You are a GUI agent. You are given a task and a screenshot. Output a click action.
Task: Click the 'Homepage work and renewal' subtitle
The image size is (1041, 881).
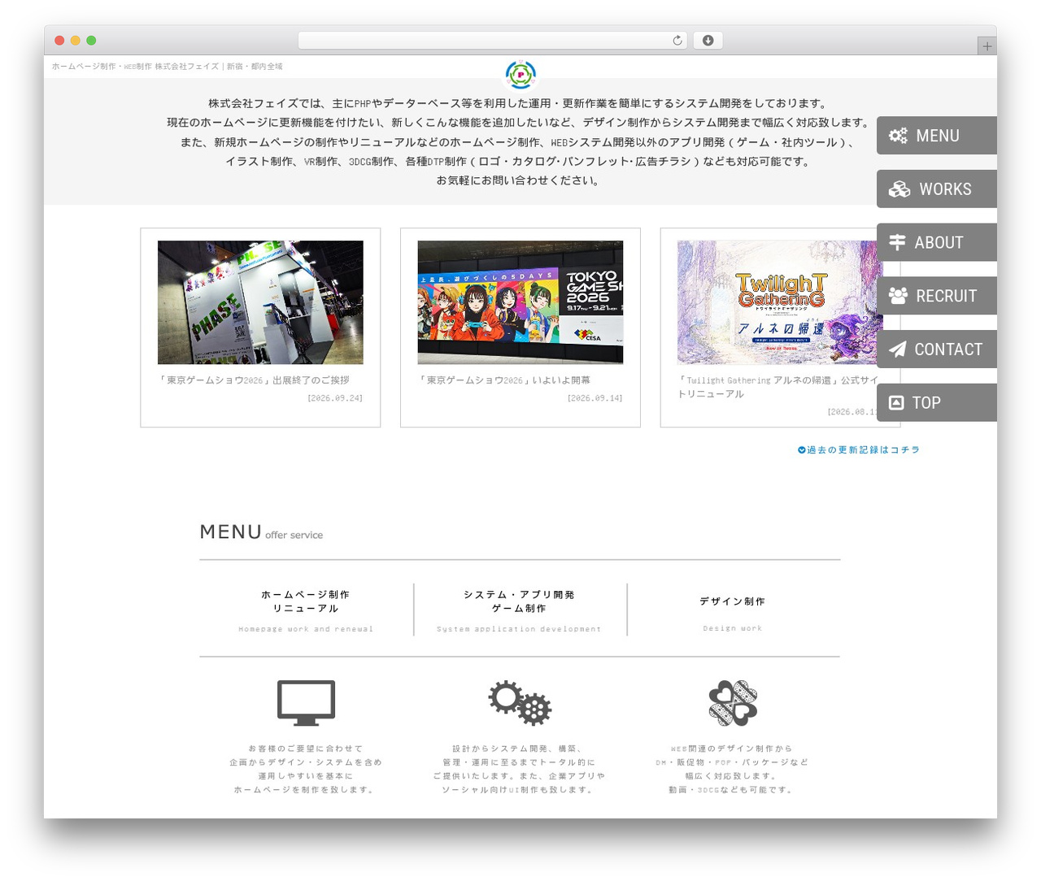(x=306, y=629)
